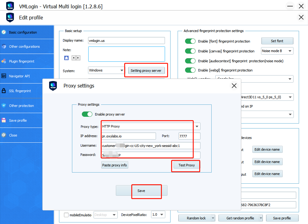Toggle canvas fingerprint protection switch
This screenshot has width=308, height=224.
point(190,51)
